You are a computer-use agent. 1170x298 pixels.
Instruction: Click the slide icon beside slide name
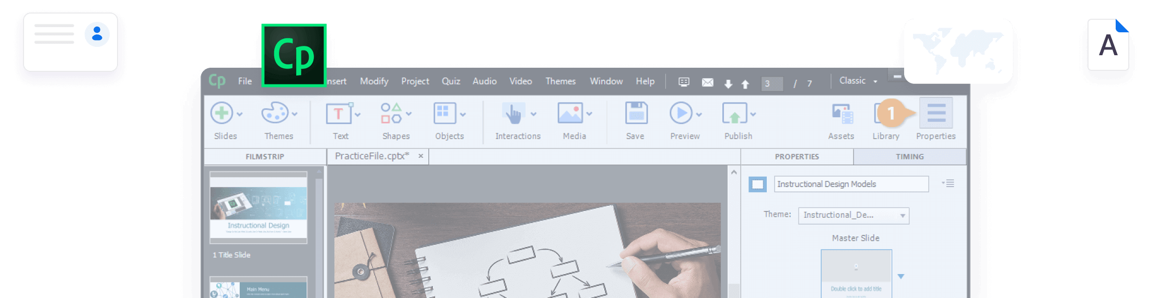coord(757,184)
